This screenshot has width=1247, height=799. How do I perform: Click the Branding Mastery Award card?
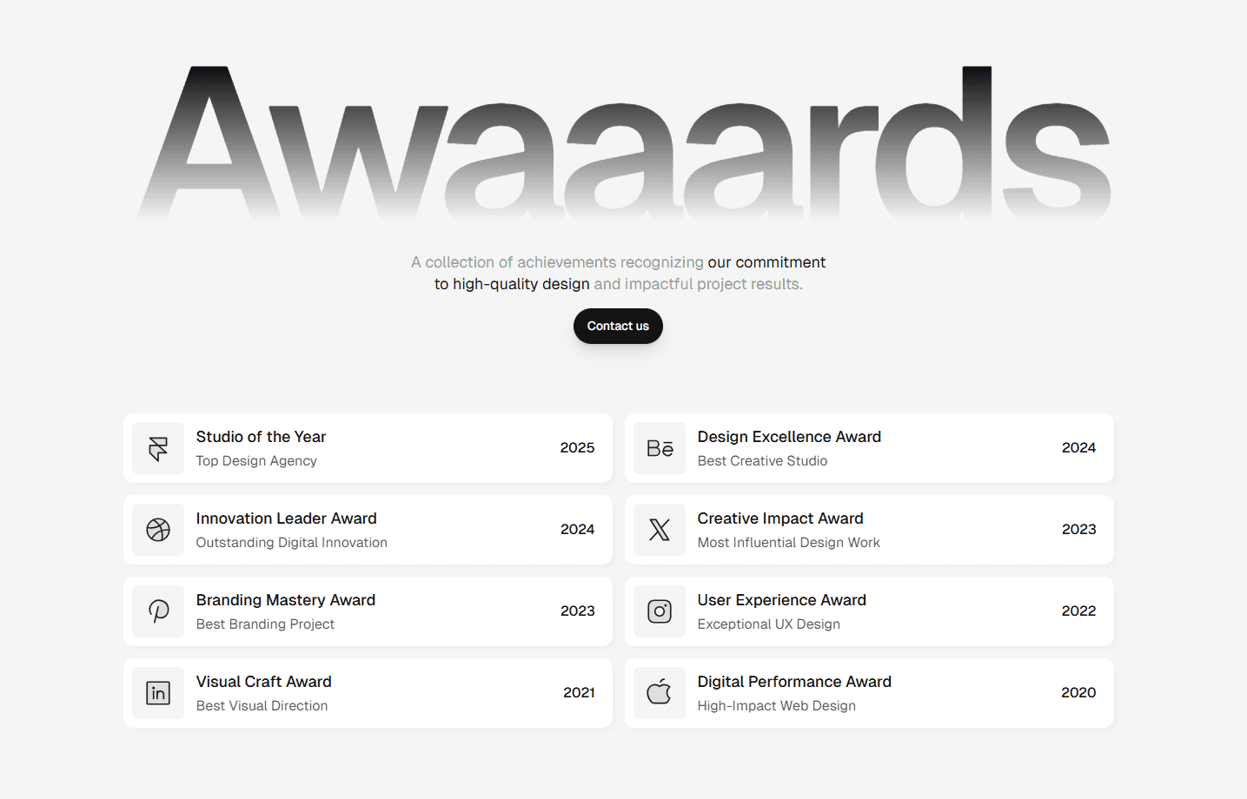[368, 611]
